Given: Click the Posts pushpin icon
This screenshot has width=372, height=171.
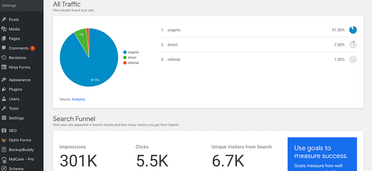Looking at the screenshot, I should [4, 19].
